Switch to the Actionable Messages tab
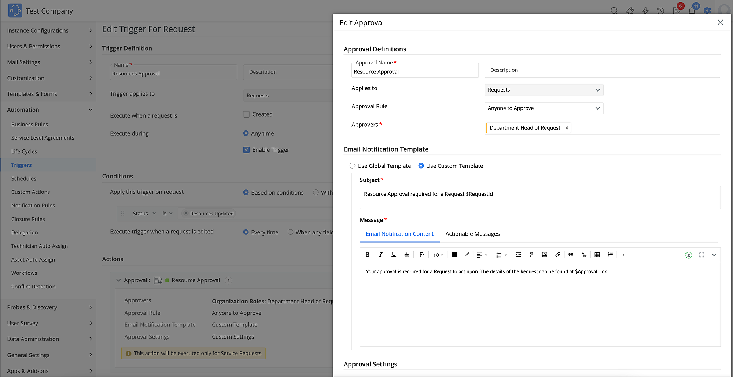Viewport: 733px width, 377px height. point(472,234)
